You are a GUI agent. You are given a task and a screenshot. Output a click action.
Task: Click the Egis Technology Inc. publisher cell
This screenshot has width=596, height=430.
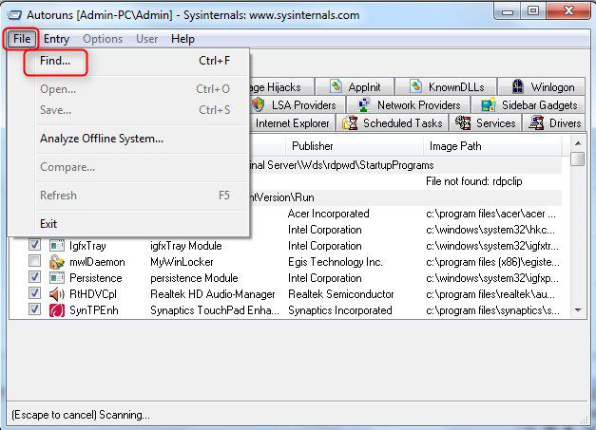click(336, 262)
